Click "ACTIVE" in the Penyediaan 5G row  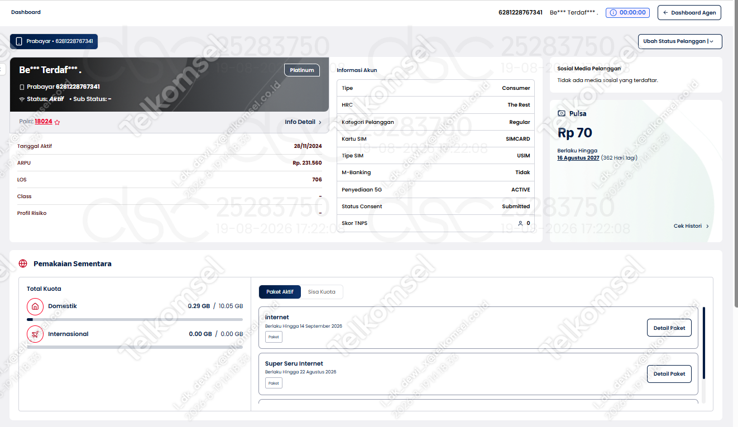click(521, 190)
